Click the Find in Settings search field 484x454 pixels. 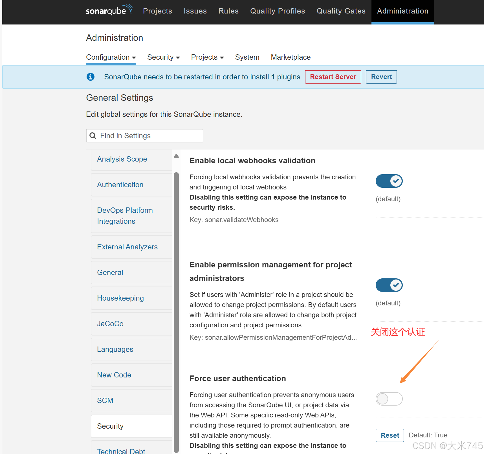click(x=144, y=136)
